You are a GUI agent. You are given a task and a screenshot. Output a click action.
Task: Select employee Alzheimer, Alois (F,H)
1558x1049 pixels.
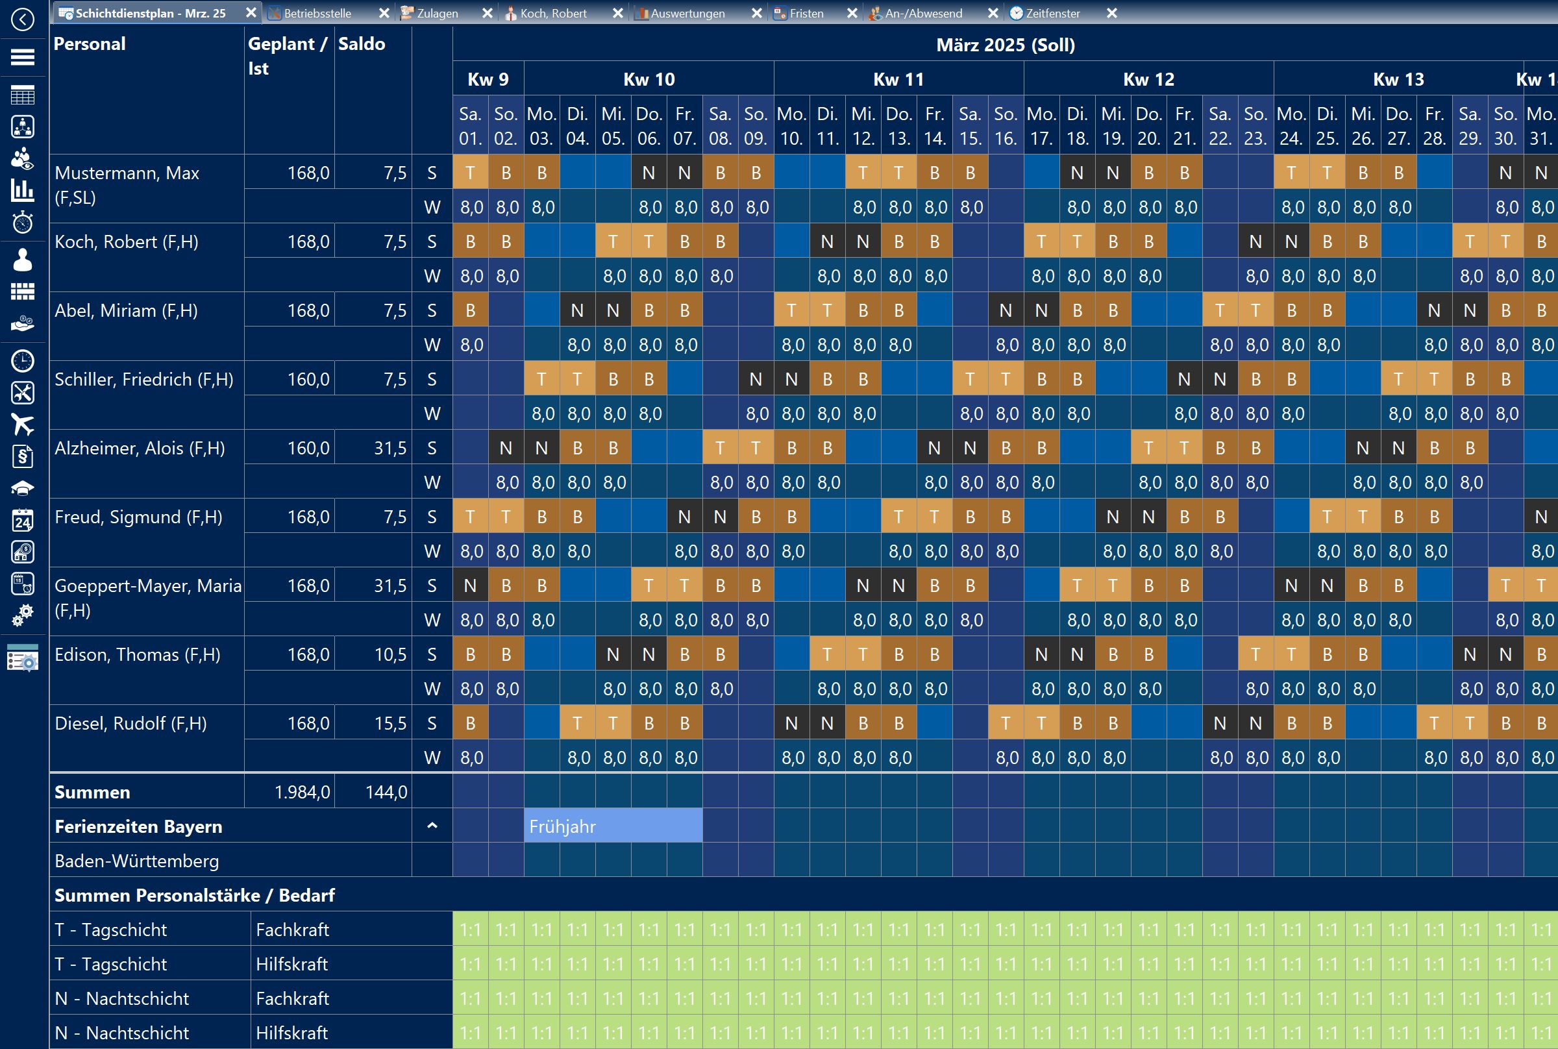coord(140,449)
